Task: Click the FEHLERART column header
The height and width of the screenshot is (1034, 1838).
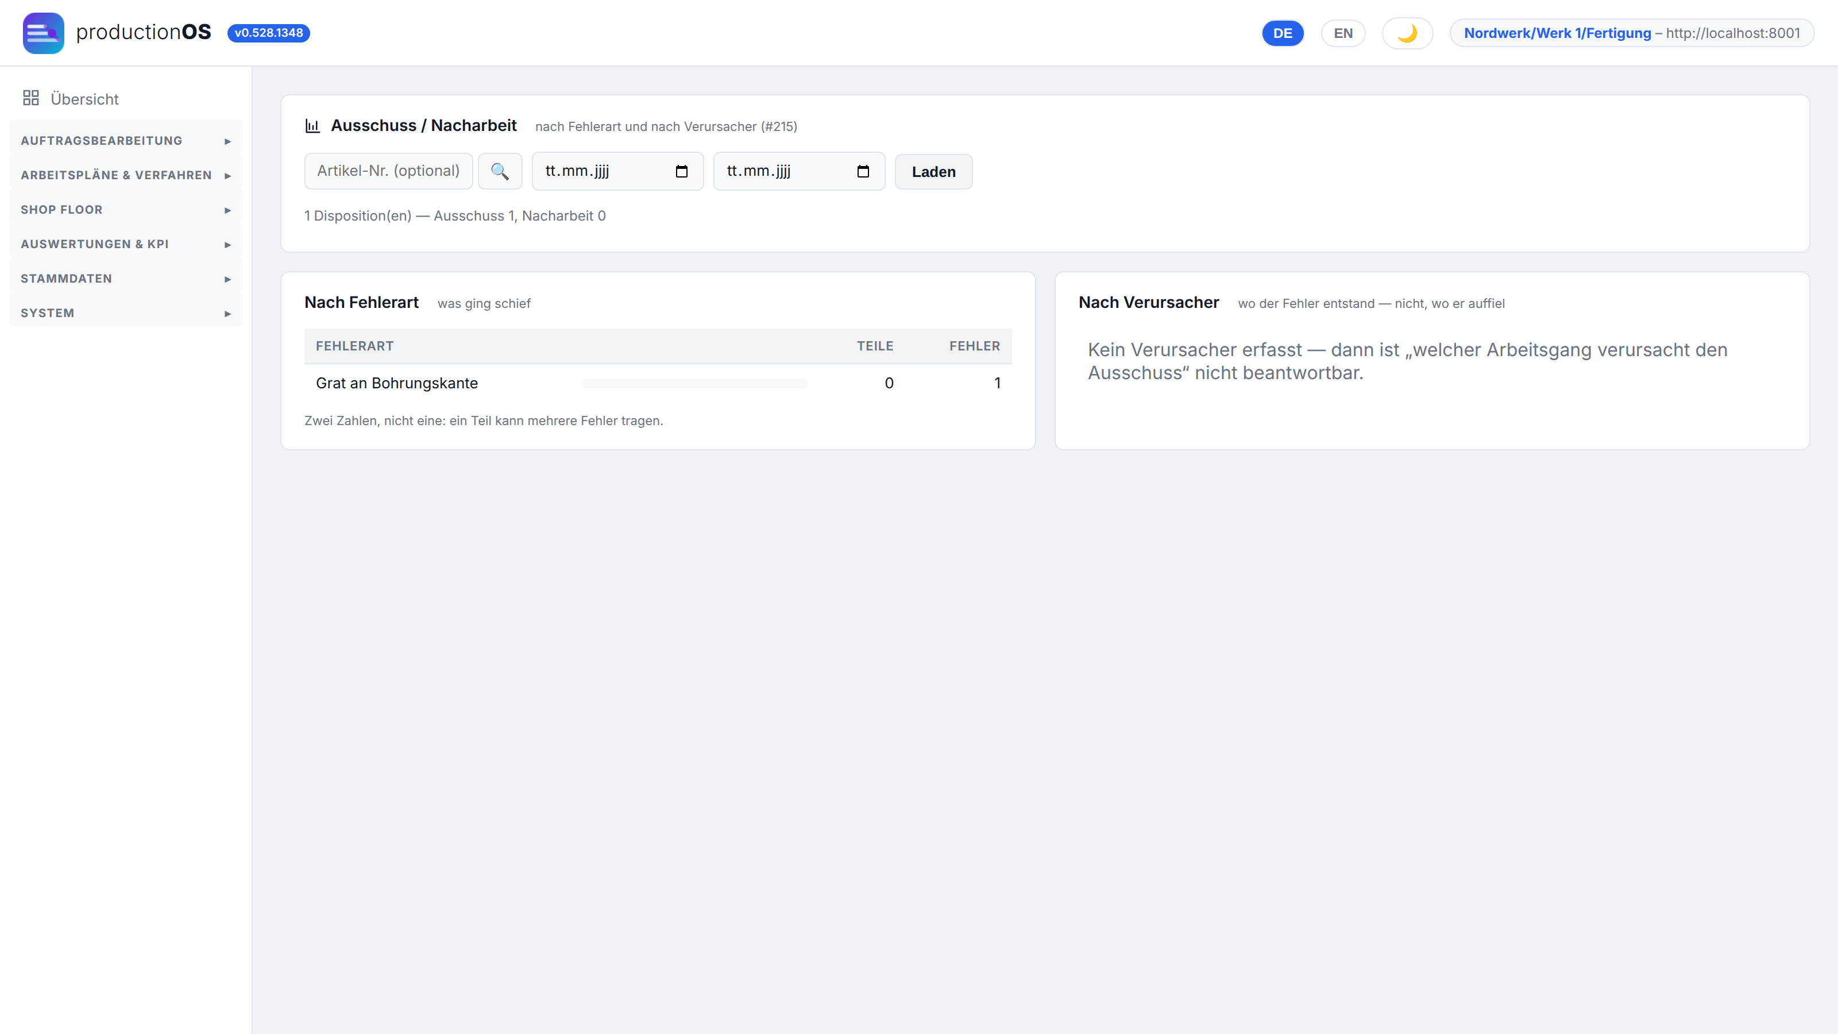Action: (x=354, y=346)
